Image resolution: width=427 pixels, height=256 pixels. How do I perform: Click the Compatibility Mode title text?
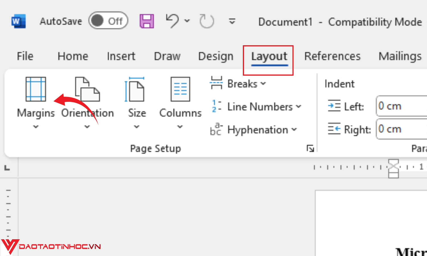tap(375, 22)
